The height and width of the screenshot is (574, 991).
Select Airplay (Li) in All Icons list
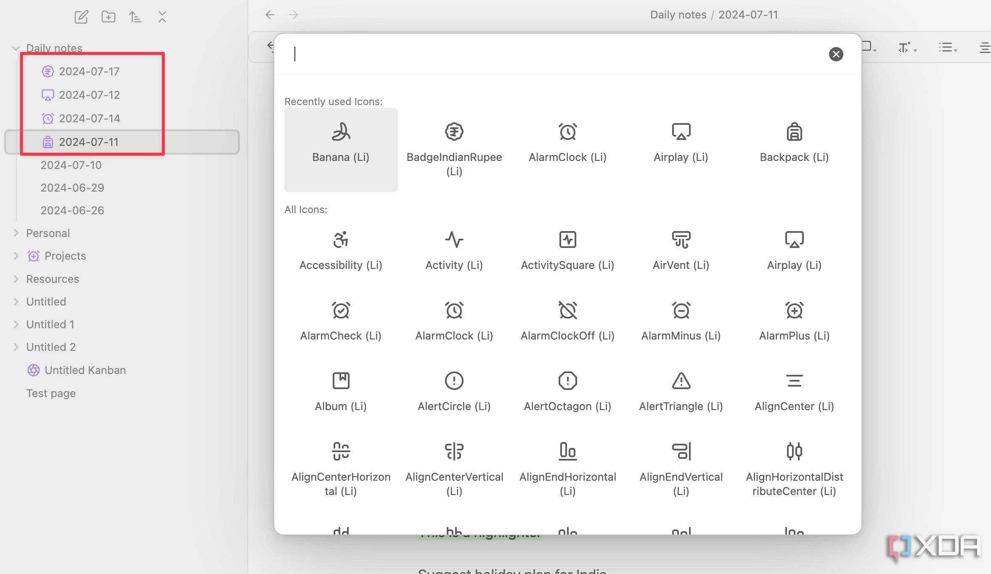tap(794, 251)
